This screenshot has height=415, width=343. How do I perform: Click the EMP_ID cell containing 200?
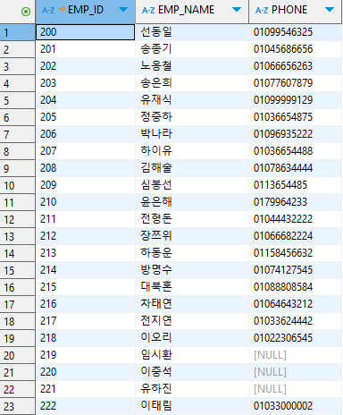85,32
